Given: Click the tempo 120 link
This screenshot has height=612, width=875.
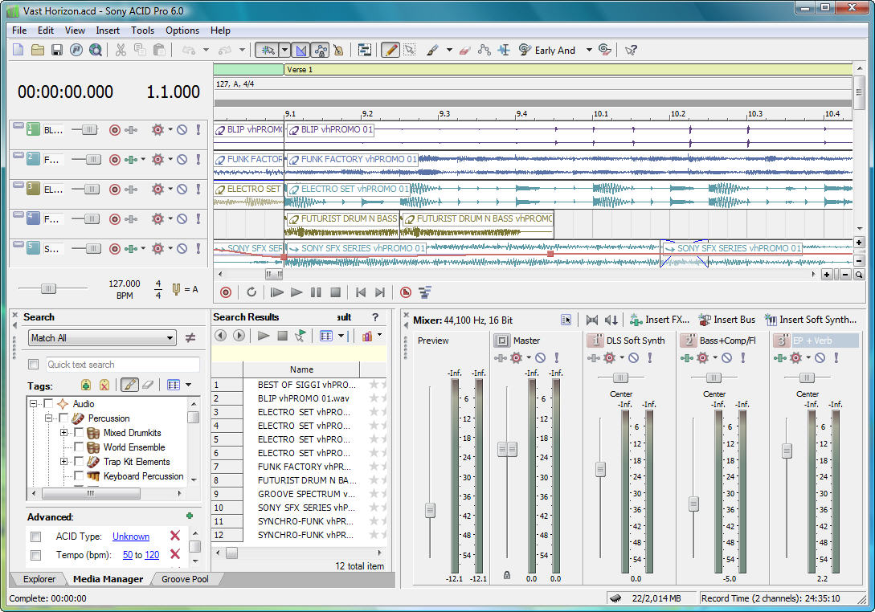Looking at the screenshot, I should (152, 555).
